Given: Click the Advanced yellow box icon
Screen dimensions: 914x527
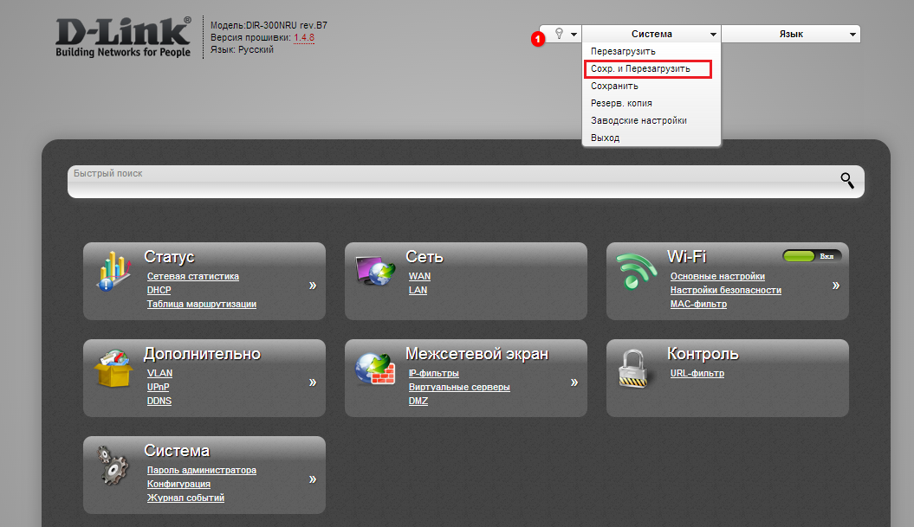Looking at the screenshot, I should pyautogui.click(x=114, y=370).
